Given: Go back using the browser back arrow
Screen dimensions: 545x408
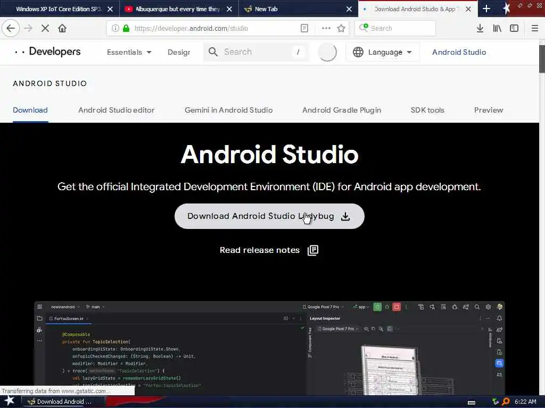Looking at the screenshot, I should click(x=11, y=28).
